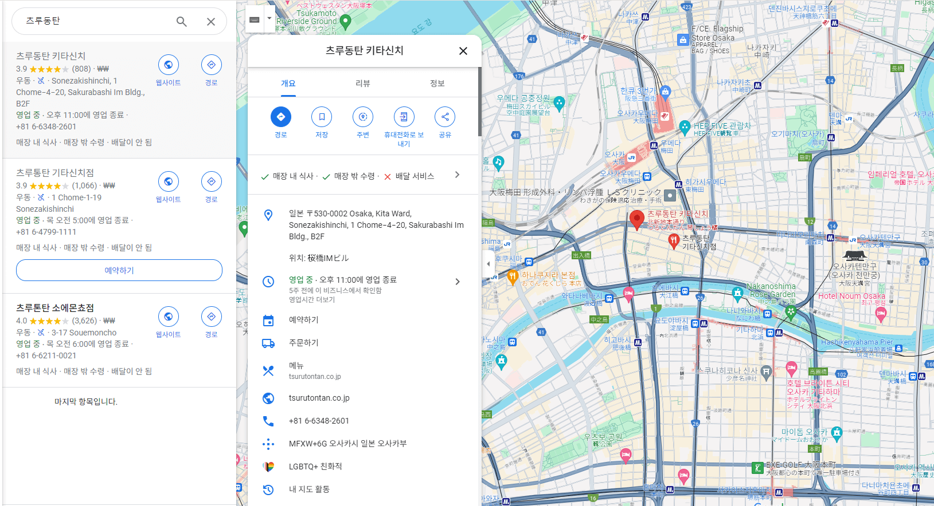This screenshot has width=934, height=506.
Task: Expand the opening hours chevron
Action: point(457,282)
